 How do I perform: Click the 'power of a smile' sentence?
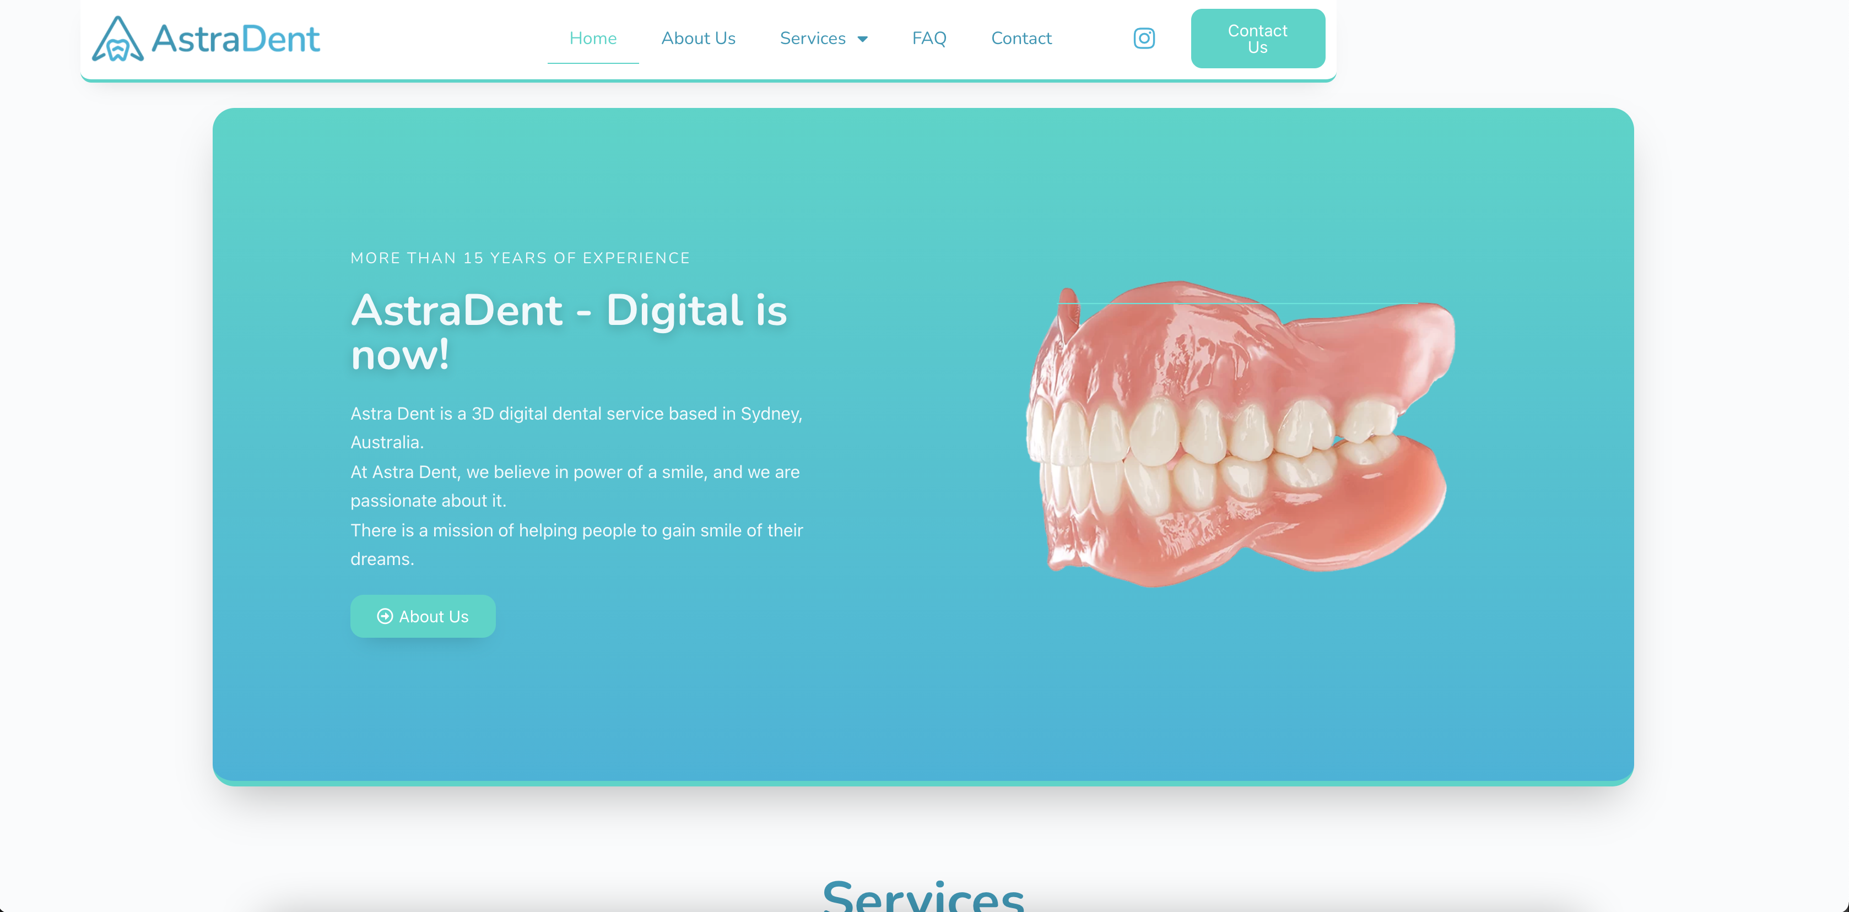point(574,486)
